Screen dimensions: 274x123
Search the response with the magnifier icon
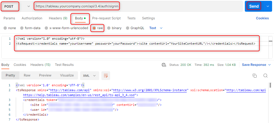click(x=266, y=76)
